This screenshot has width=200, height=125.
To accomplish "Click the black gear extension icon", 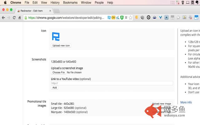I will click(148, 17).
